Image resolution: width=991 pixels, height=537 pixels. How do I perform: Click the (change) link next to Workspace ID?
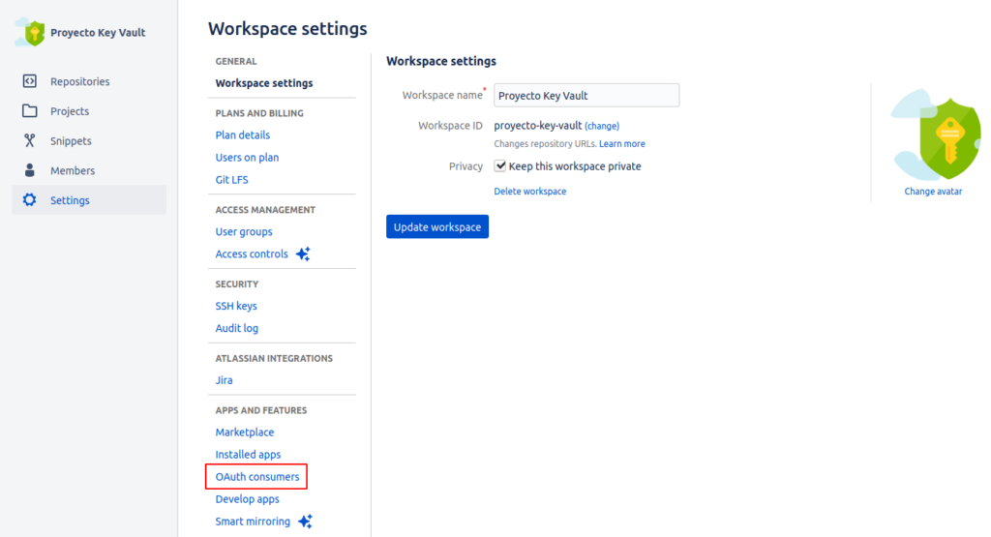[602, 126]
